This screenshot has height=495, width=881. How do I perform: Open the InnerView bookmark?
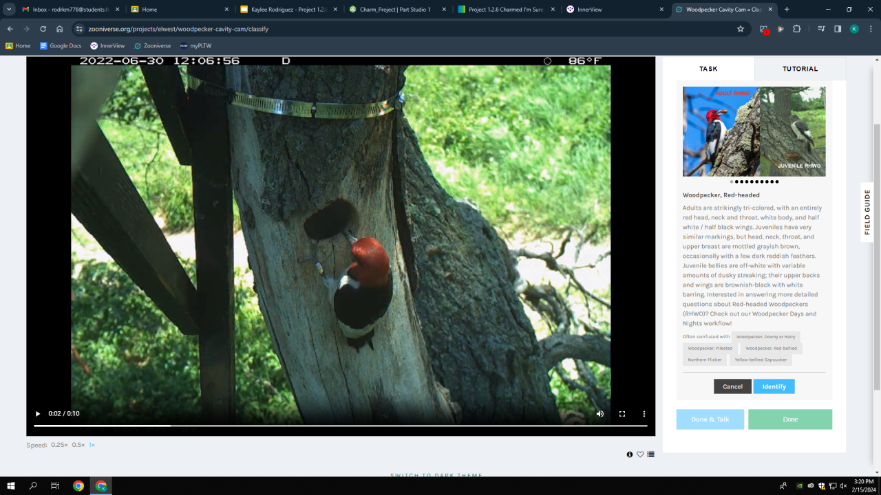107,46
